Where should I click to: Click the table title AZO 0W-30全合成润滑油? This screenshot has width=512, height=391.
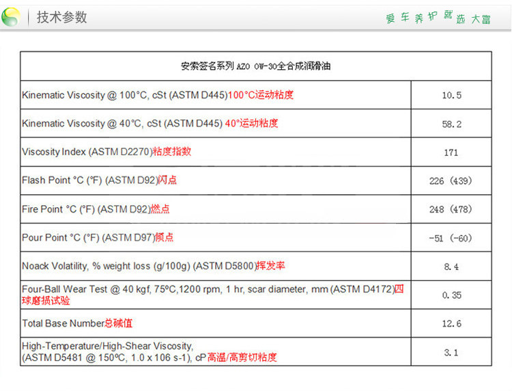pos(256,66)
